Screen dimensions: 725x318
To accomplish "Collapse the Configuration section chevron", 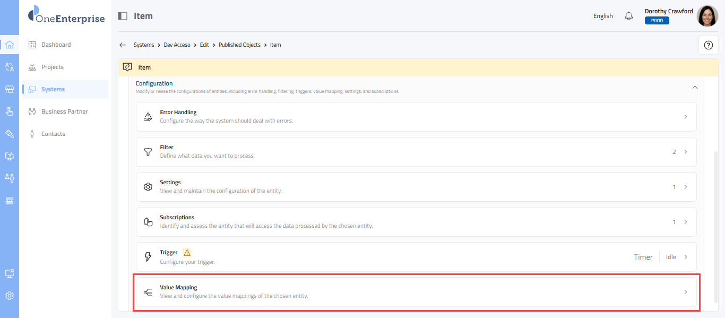I will pos(695,87).
